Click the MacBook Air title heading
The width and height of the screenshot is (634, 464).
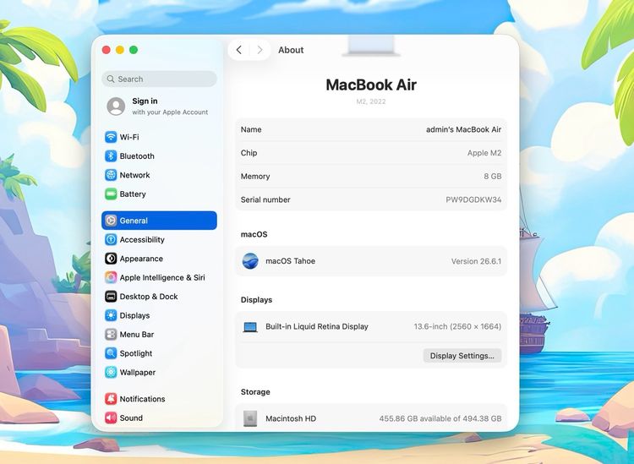coord(371,85)
